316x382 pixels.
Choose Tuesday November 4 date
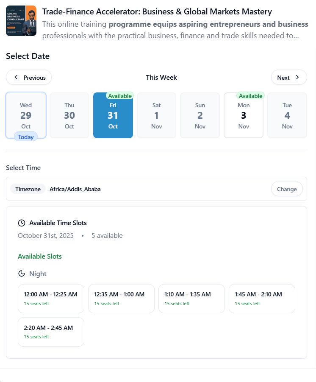(x=287, y=115)
